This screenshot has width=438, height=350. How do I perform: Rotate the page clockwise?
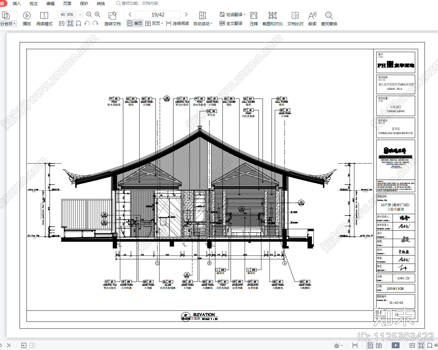point(95,23)
